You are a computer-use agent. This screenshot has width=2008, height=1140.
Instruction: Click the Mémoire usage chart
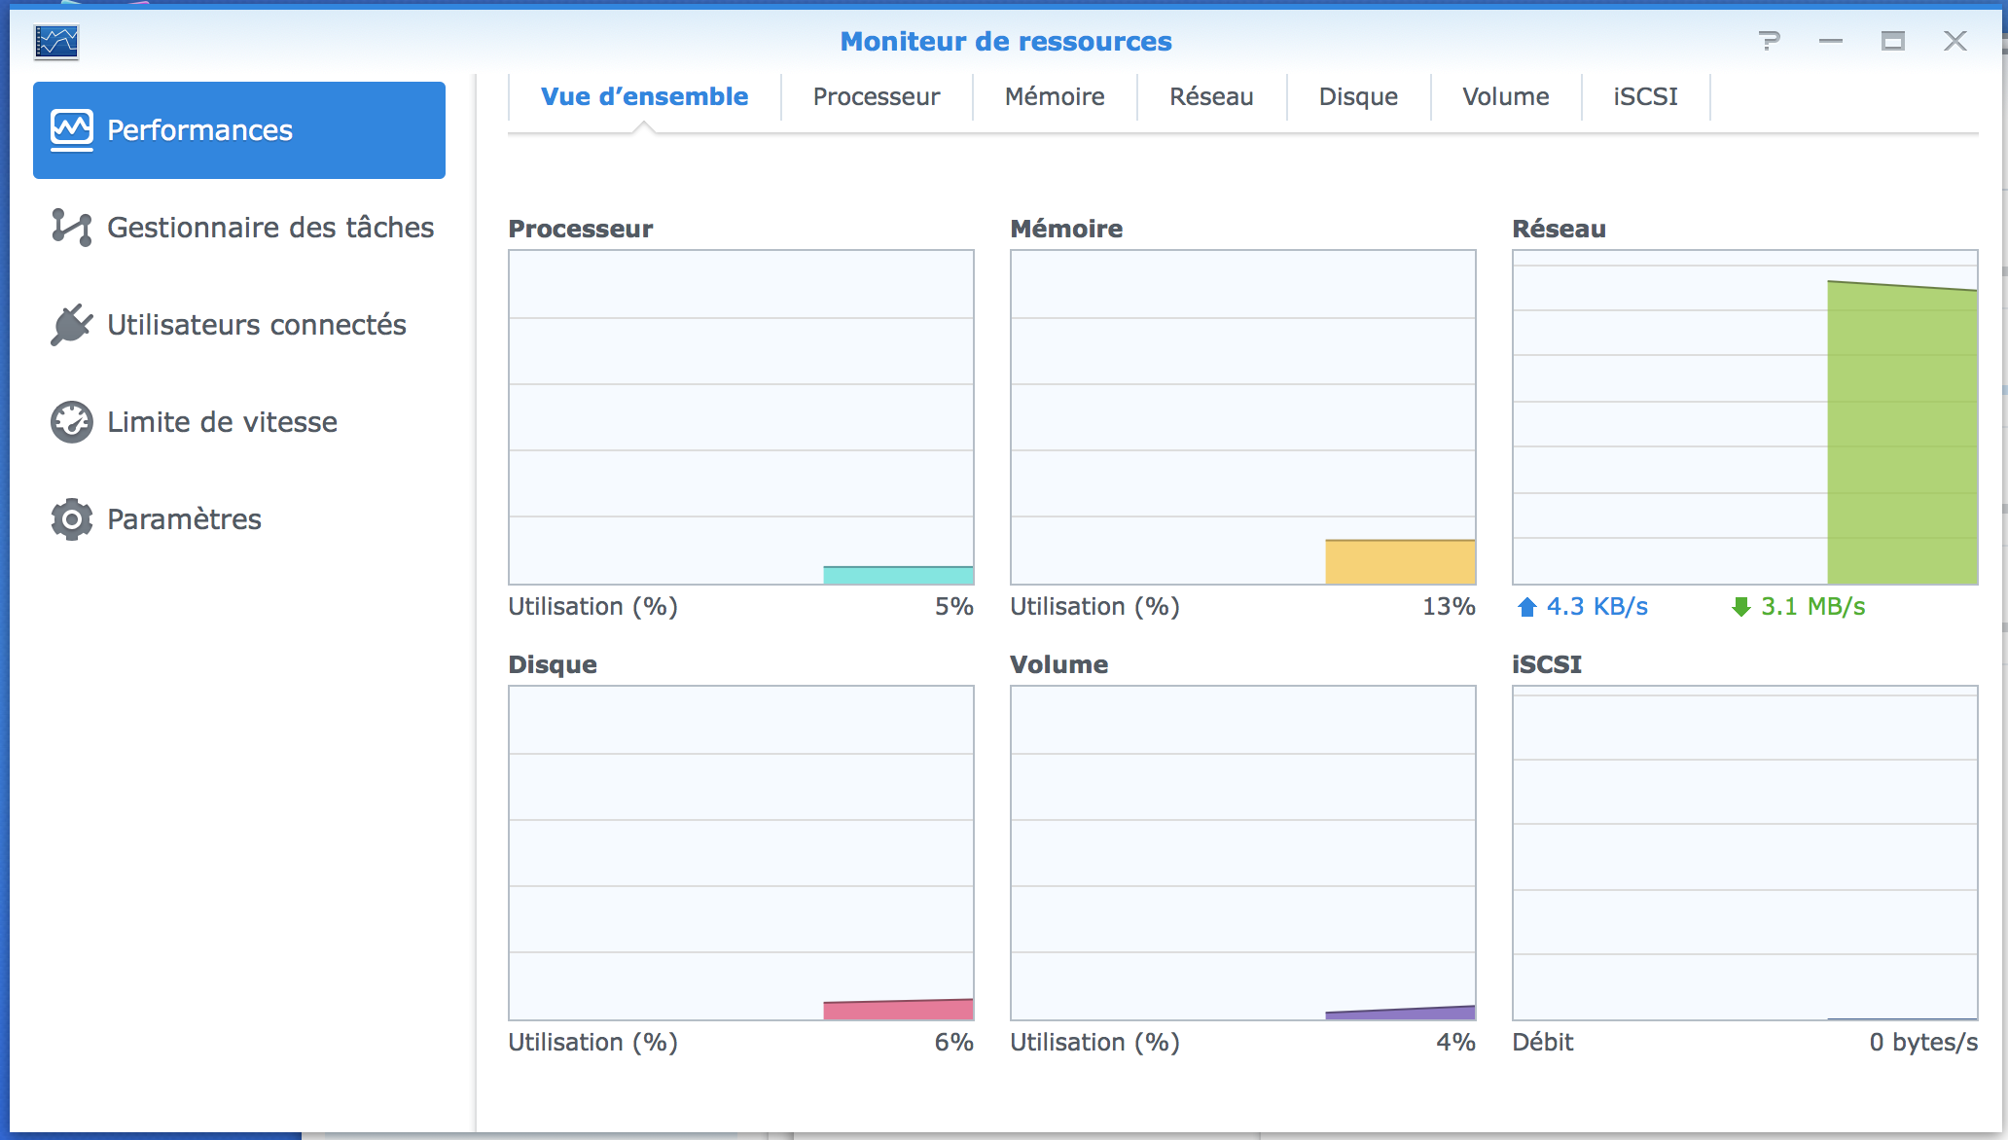tap(1243, 417)
